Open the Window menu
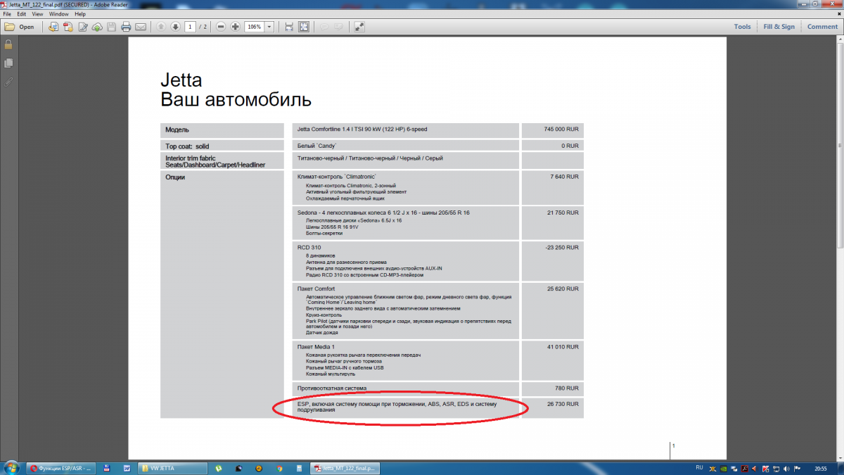Viewport: 844px width, 475px height. (x=59, y=14)
